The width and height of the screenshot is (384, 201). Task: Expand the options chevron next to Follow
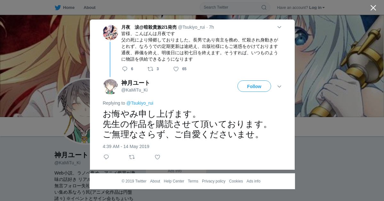coord(279,86)
